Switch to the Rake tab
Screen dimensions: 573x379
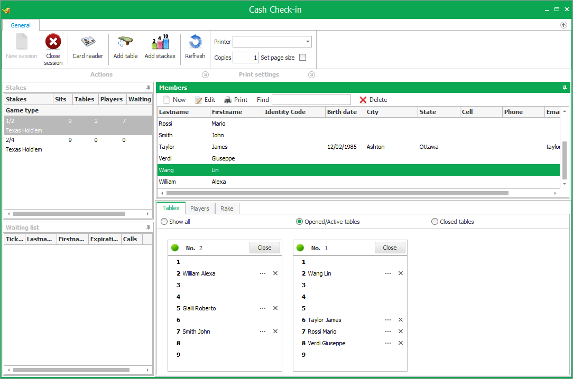[227, 209]
